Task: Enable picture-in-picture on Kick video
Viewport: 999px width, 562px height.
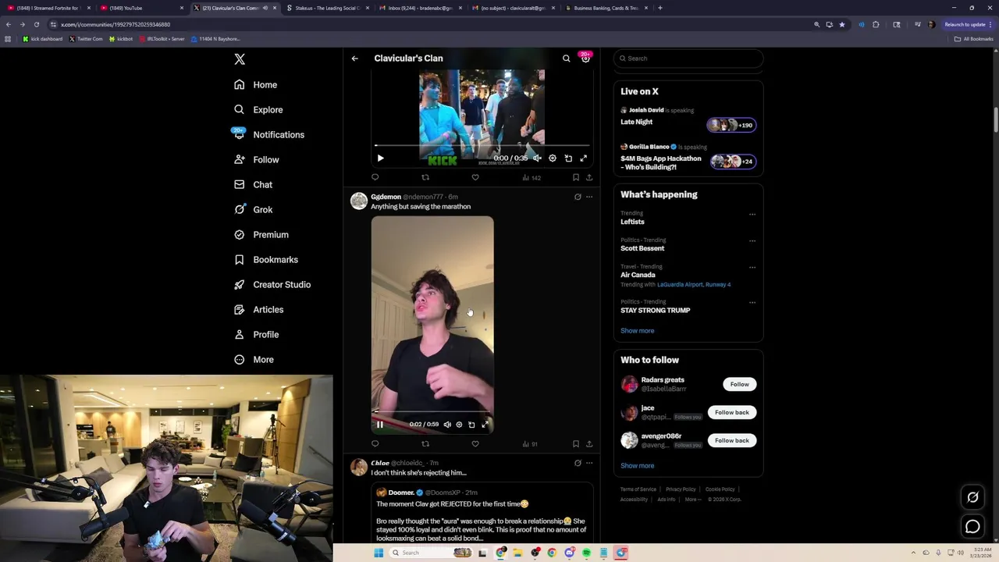Action: (568, 158)
